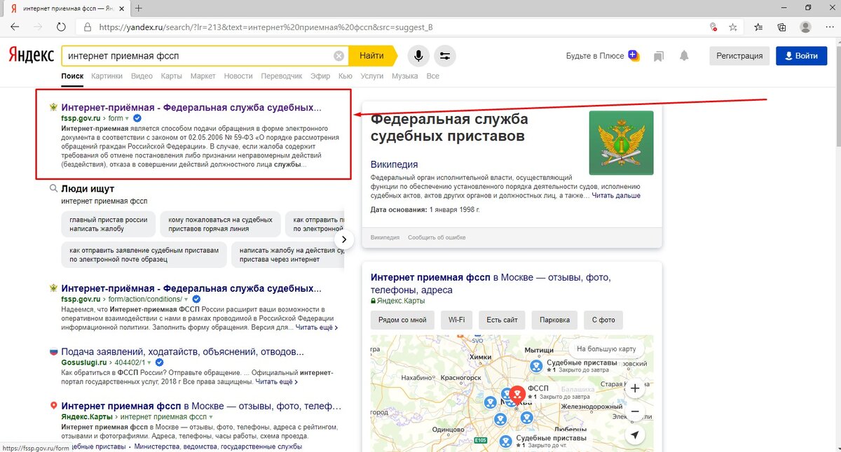Image resolution: width=841 pixels, height=452 pixels.
Task: Click the Регистрация button
Action: pyautogui.click(x=739, y=56)
